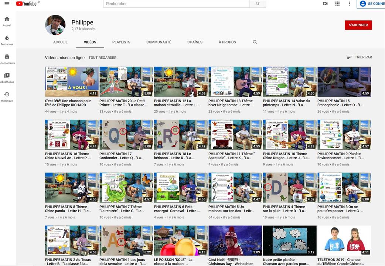Open the YouTube apps grid
385x266 pixels.
pos(337,4)
